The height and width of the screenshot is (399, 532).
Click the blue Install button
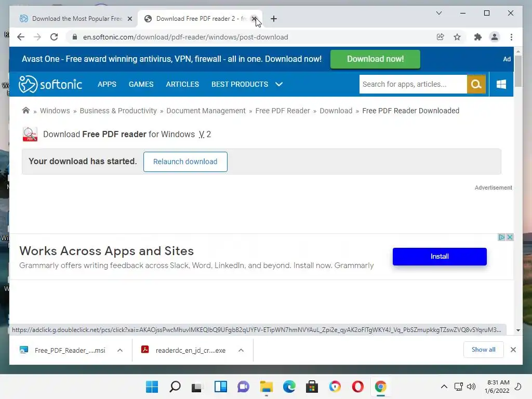[440, 257]
